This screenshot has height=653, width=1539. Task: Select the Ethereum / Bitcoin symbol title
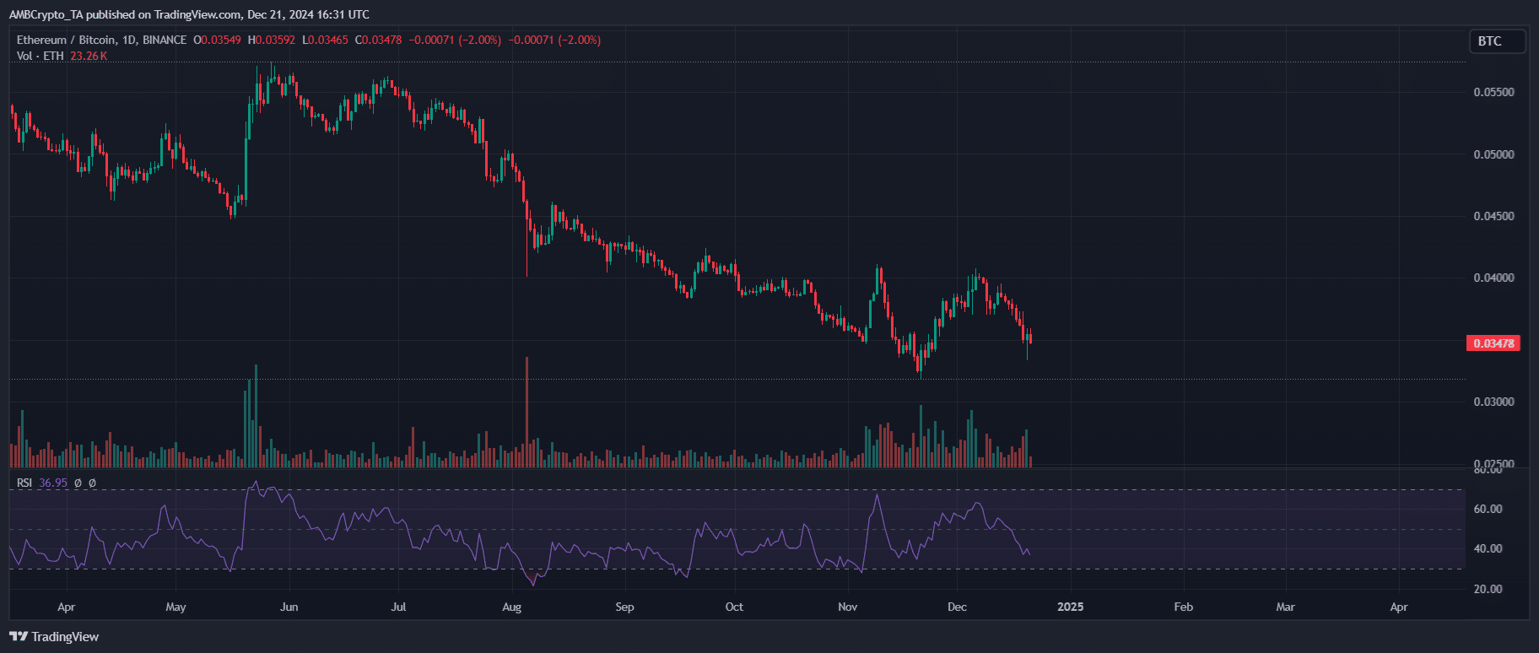point(101,40)
